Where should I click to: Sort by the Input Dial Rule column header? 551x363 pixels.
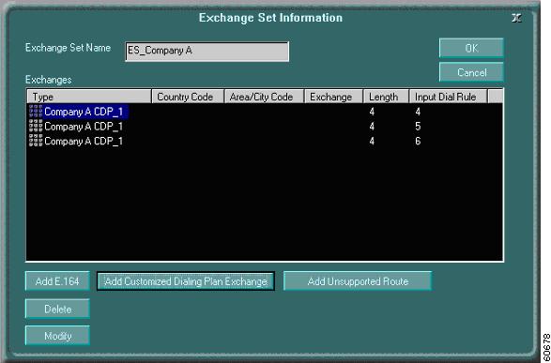(x=448, y=97)
